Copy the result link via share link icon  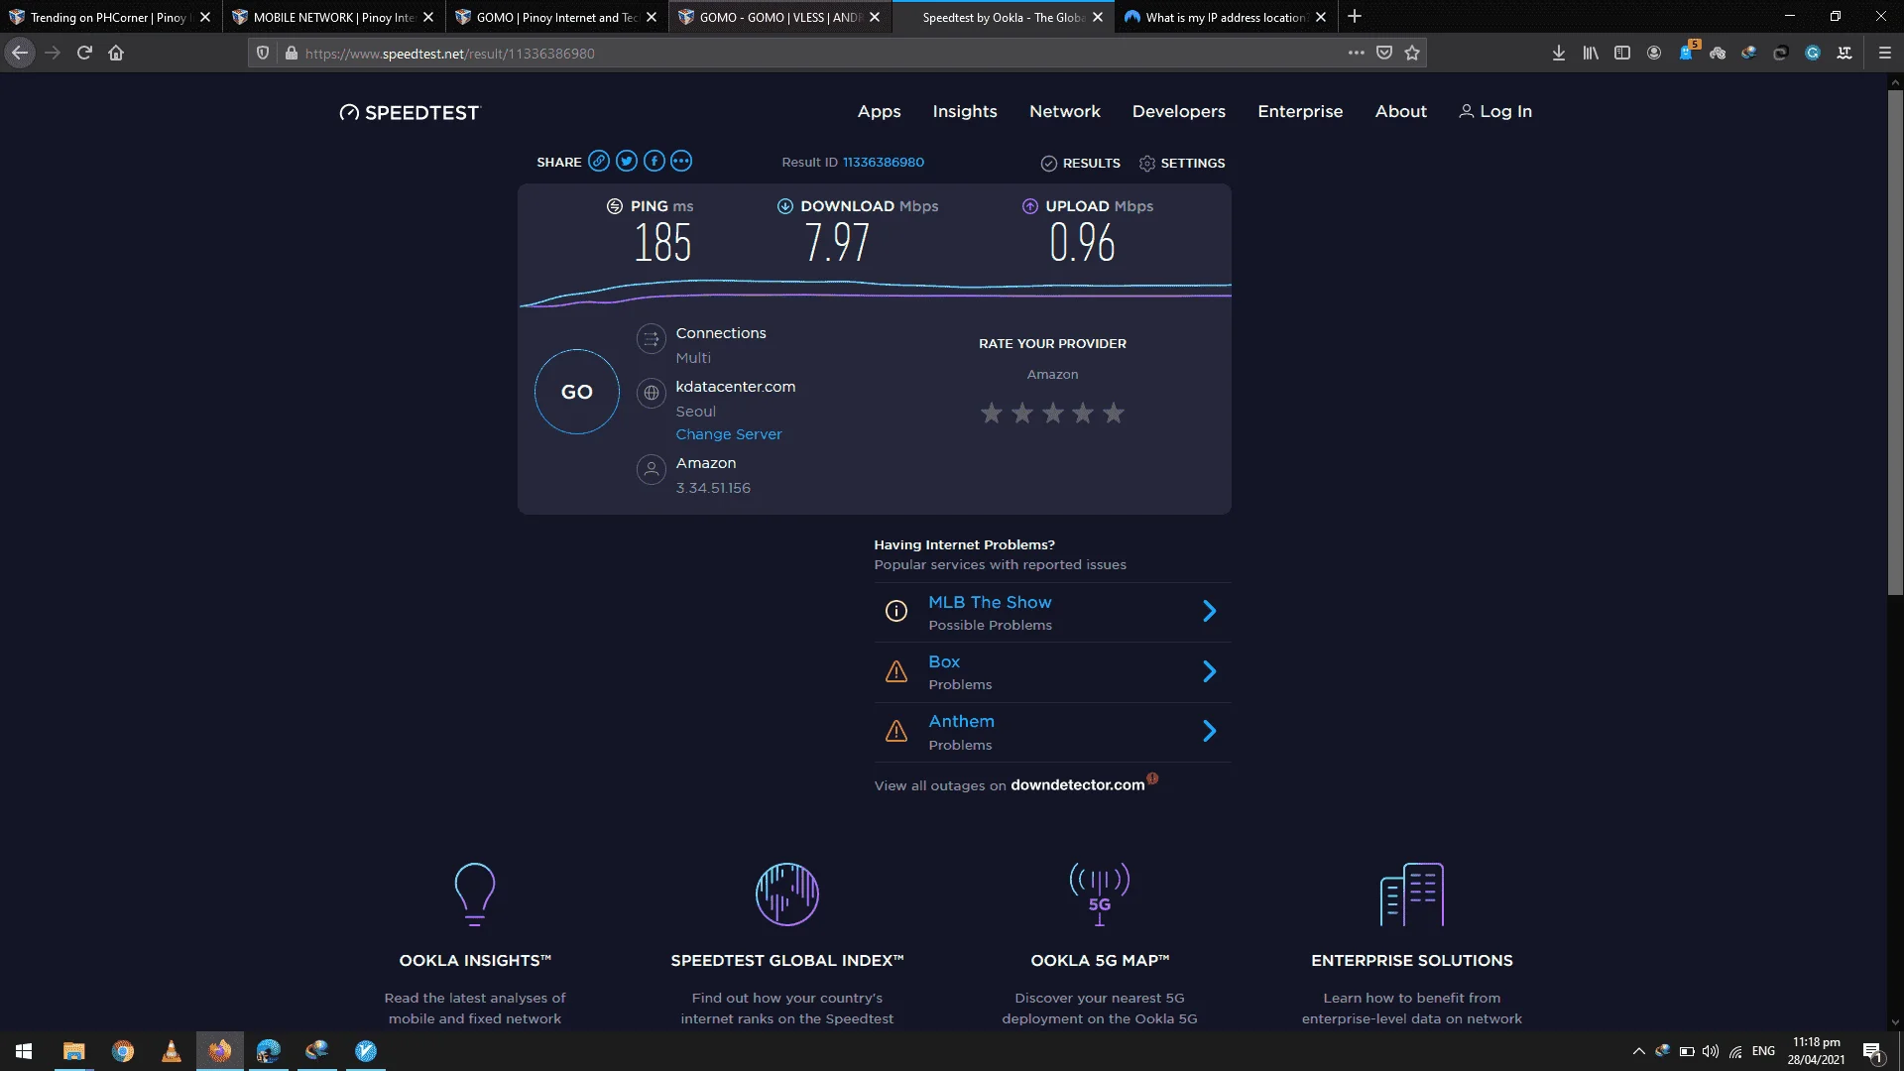[x=598, y=161]
